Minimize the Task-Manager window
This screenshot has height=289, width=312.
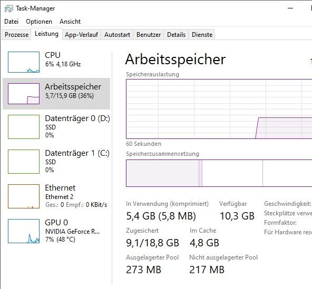(x=290, y=8)
